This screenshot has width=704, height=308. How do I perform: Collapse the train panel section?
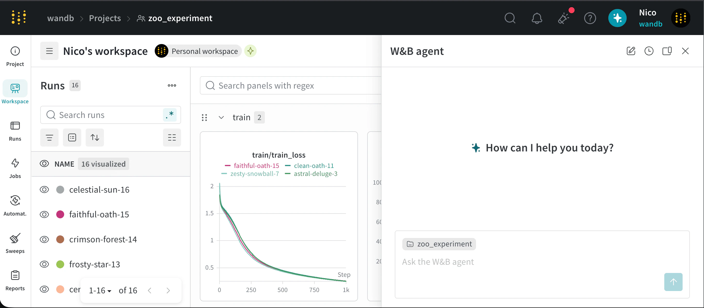tap(221, 117)
